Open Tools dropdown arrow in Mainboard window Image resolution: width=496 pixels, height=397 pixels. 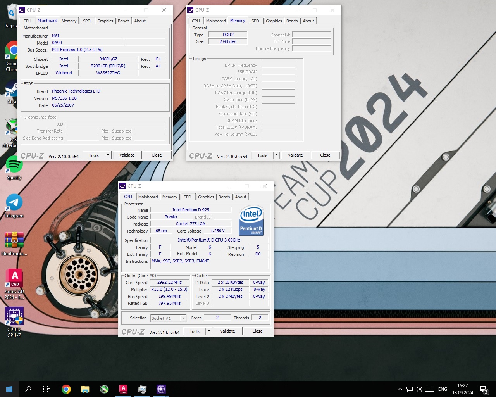coord(108,155)
